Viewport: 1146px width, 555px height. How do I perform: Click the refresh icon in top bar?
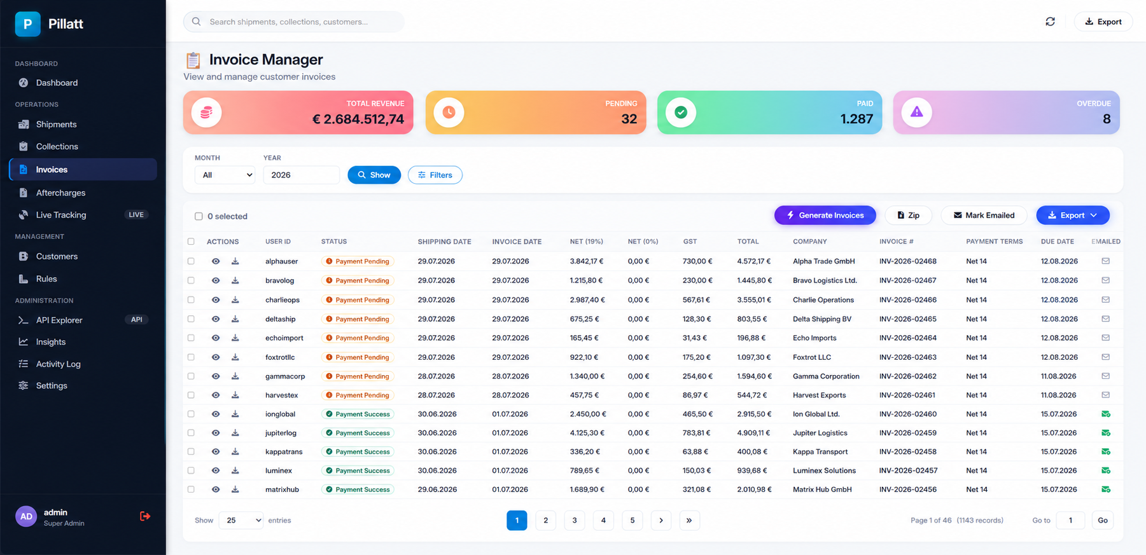(1050, 22)
